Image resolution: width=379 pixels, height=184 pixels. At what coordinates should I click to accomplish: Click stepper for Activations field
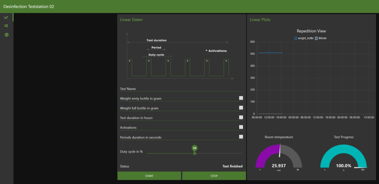pos(241,127)
